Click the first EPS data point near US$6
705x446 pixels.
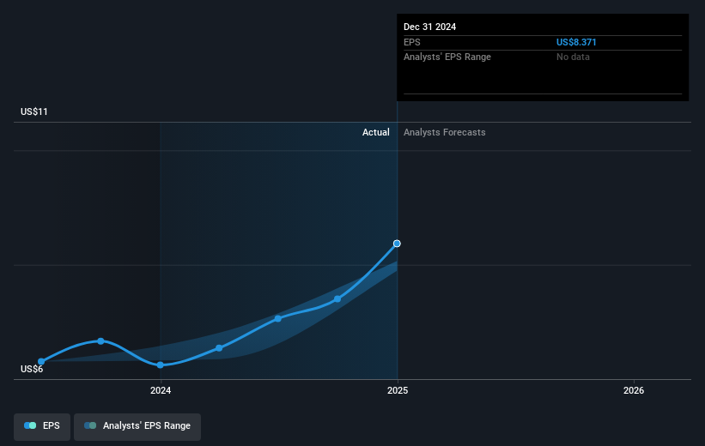coord(41,362)
